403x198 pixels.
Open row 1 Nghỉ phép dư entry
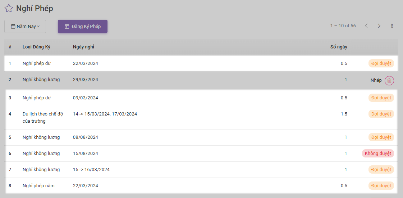point(37,63)
